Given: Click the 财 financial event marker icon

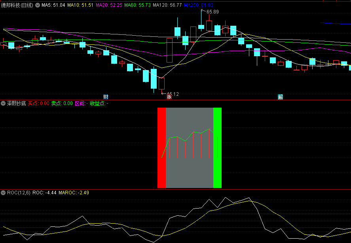Looking at the screenshot, I should [x=106, y=97].
